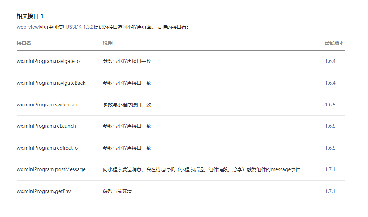The image size is (368, 217).
Task: Select wx.miniProgram.redirectTo entry
Action: pos(47,148)
